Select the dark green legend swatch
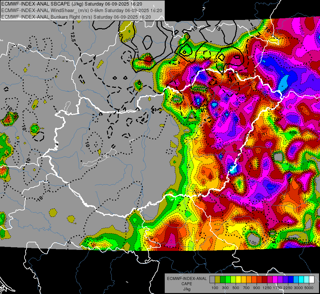320x294 pixels. (x=223, y=280)
